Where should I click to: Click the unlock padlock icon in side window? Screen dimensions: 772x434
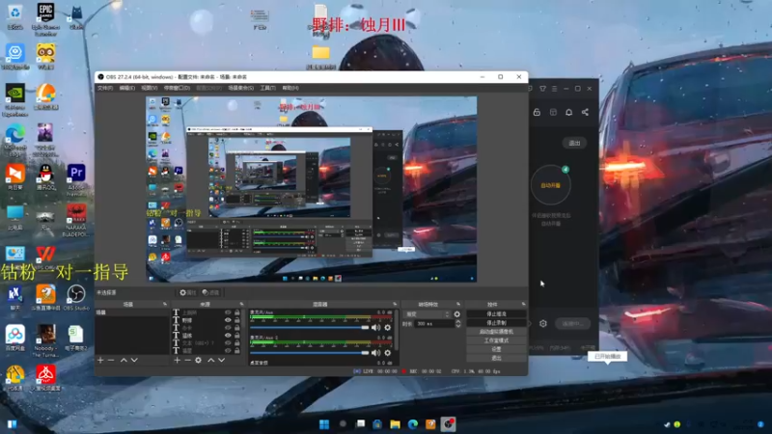click(x=537, y=112)
